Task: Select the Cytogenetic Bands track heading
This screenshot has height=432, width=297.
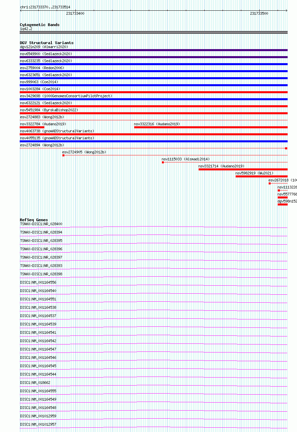Action: click(40, 25)
